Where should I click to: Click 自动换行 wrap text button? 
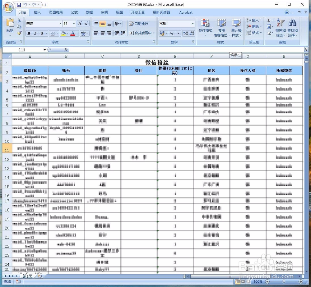pyautogui.click(x=138, y=24)
